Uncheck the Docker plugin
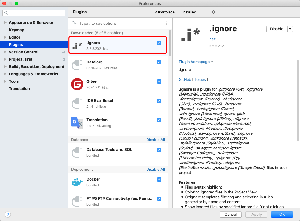Screen dimensions: 300x221 click(159, 179)
